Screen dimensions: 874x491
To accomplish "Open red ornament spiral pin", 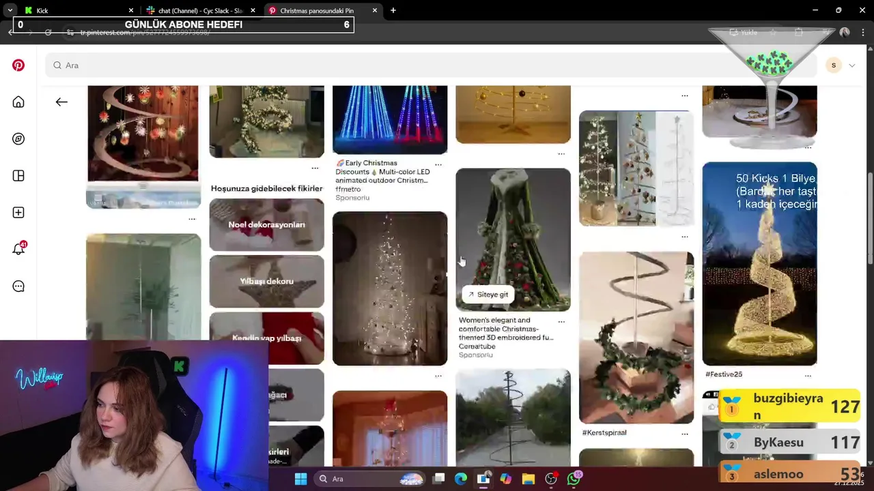I will 143,147.
